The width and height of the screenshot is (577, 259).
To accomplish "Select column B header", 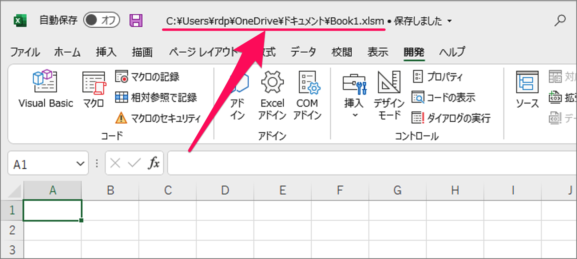I will click(110, 191).
